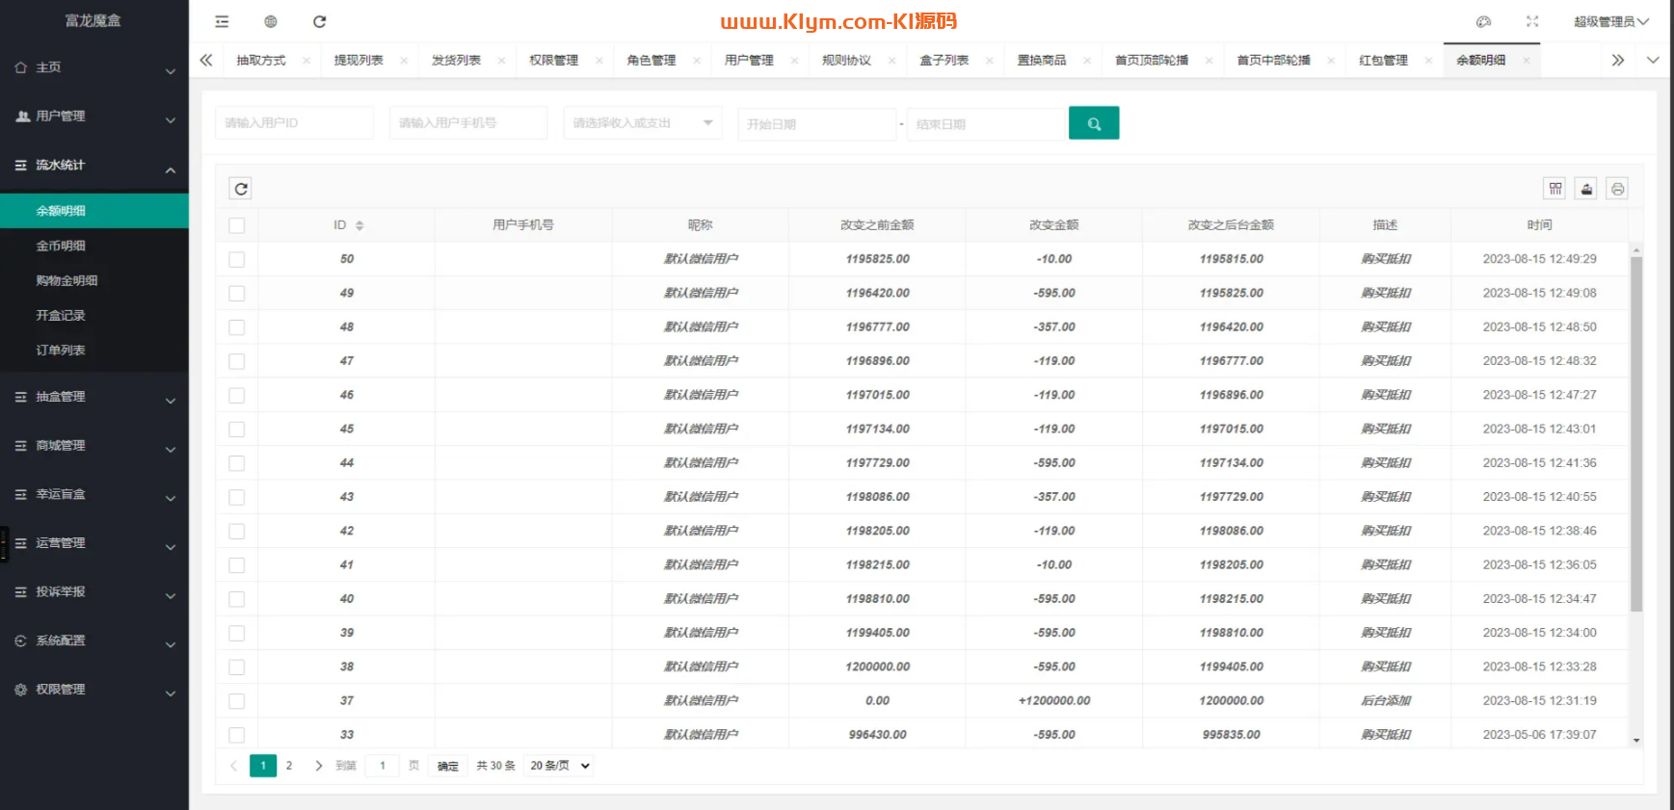
Task: Click the top header refresh icon
Action: point(320,21)
